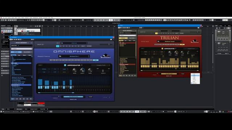Click the refresh icon in Omnisphere browser footer
Screen dimensions: 232x130
click(x=27, y=99)
